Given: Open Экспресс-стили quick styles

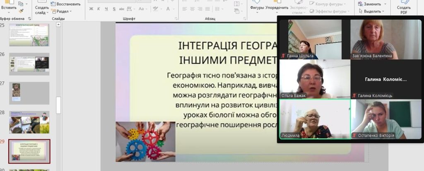Looking at the screenshot, I should [299, 7].
